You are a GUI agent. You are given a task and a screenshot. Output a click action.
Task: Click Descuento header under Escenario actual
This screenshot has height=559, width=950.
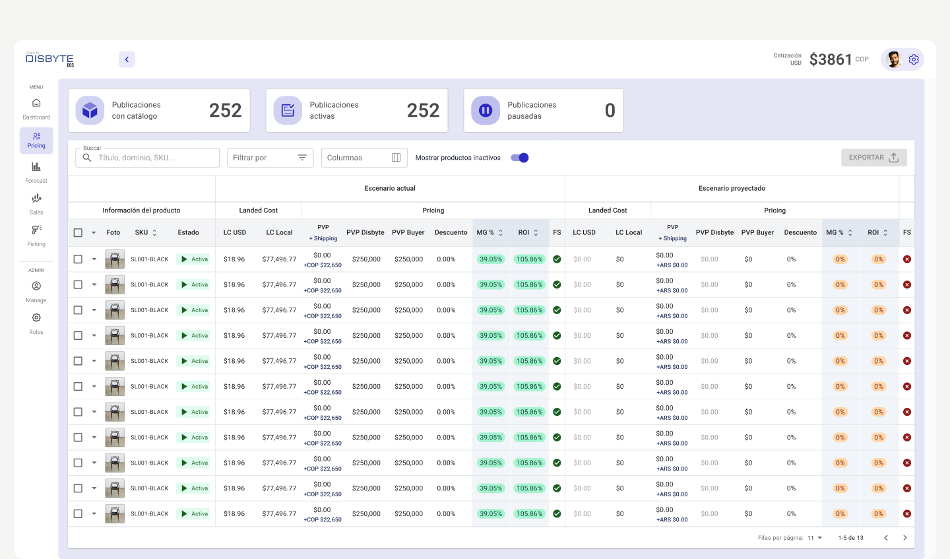click(x=451, y=233)
